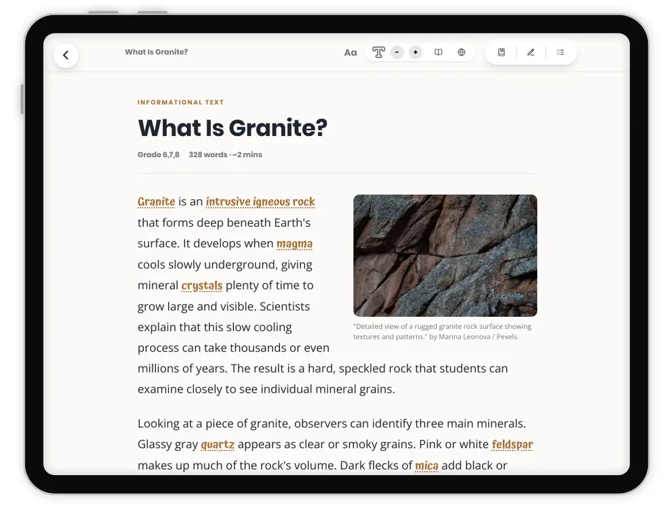Decrease text size with minus button
The width and height of the screenshot is (672, 507).
click(x=397, y=53)
